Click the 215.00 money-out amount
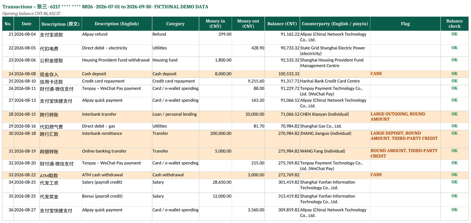Viewport: 471px width, 223px height. [248, 166]
